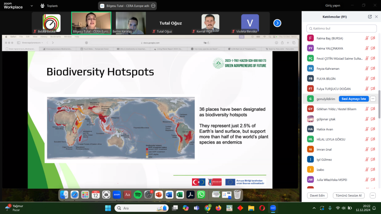Viewport: 381px width, 214px height.
Task: Click Hatice Avan's muted microphone icon
Action: (x=366, y=129)
